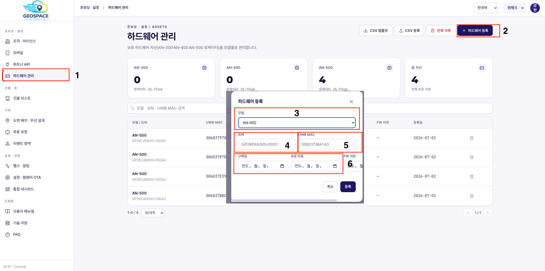Click the 총 자산 card drive icon
The image size is (545, 271).
click(x=482, y=68)
